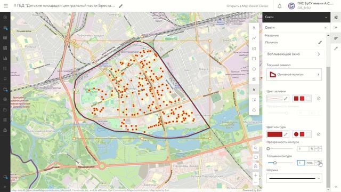Click the fill color swatch

point(274,99)
